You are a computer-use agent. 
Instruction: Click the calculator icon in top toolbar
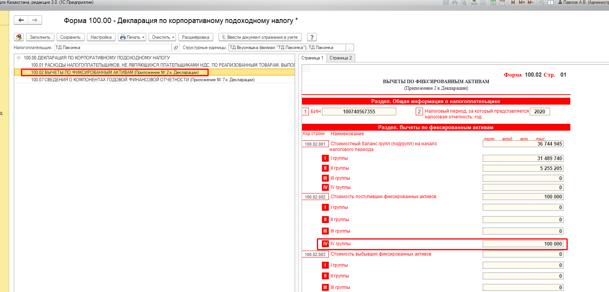click(493, 2)
